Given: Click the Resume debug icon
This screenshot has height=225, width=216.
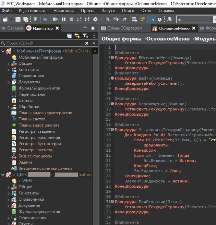Looking at the screenshot, I should coord(56,19).
